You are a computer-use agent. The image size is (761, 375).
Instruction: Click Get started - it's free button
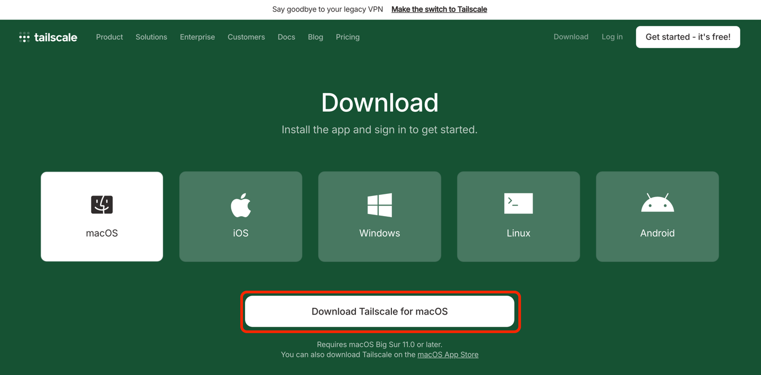(688, 37)
